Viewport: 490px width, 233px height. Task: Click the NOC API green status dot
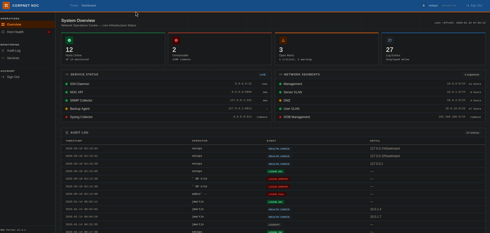67,92
